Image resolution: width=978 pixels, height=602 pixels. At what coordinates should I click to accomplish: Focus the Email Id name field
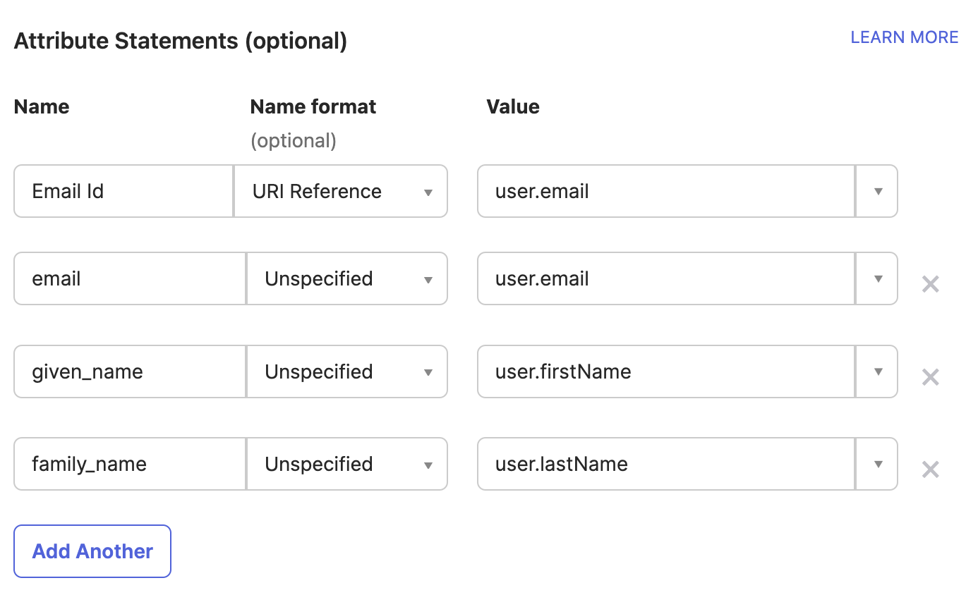coord(123,191)
